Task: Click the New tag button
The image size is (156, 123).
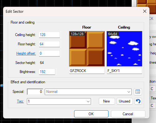Action: click(x=107, y=101)
